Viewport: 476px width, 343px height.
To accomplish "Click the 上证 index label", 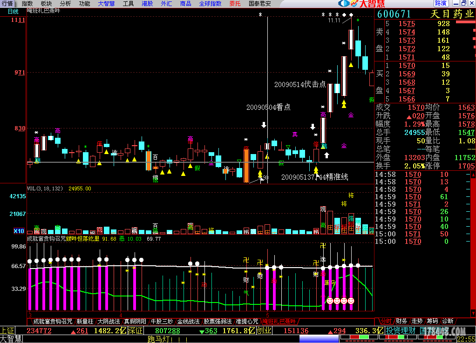I will click(x=7, y=330).
